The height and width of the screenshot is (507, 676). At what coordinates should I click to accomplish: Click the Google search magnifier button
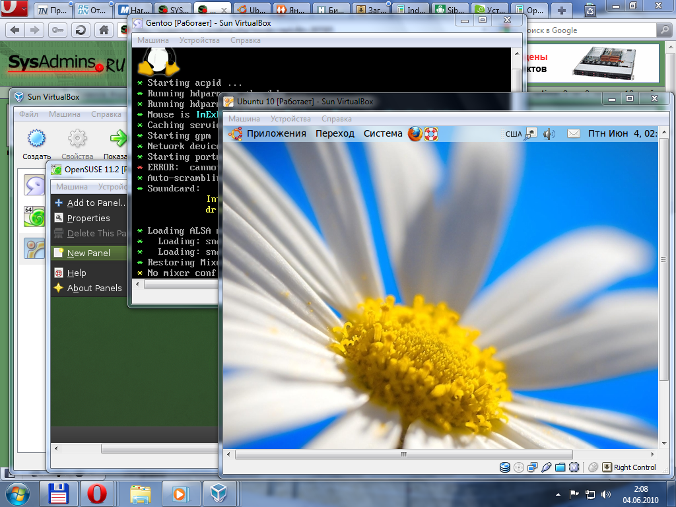[664, 30]
